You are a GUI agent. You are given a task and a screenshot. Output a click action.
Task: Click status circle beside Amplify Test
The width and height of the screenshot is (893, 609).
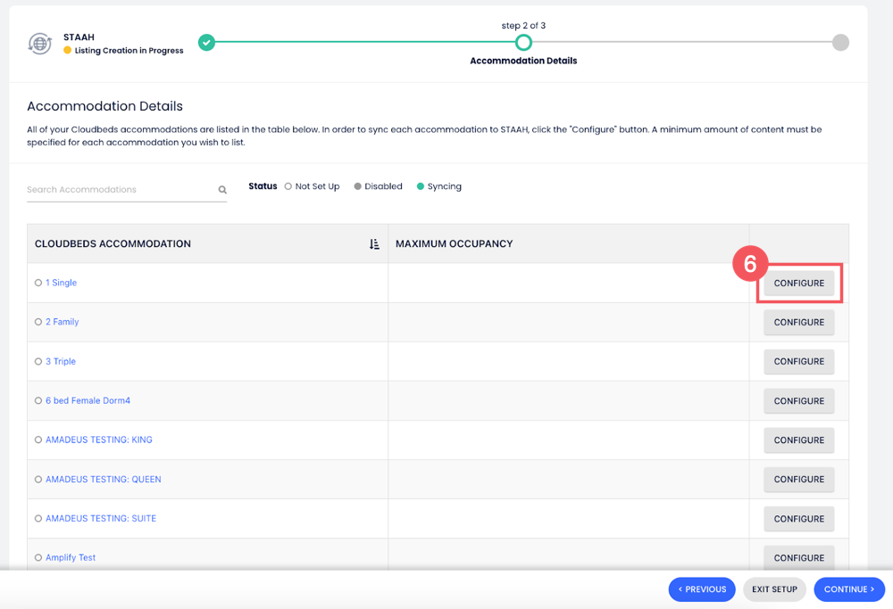tap(38, 557)
